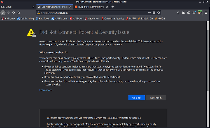Click the Go Back button
This screenshot has height=128, width=210.
[136, 98]
